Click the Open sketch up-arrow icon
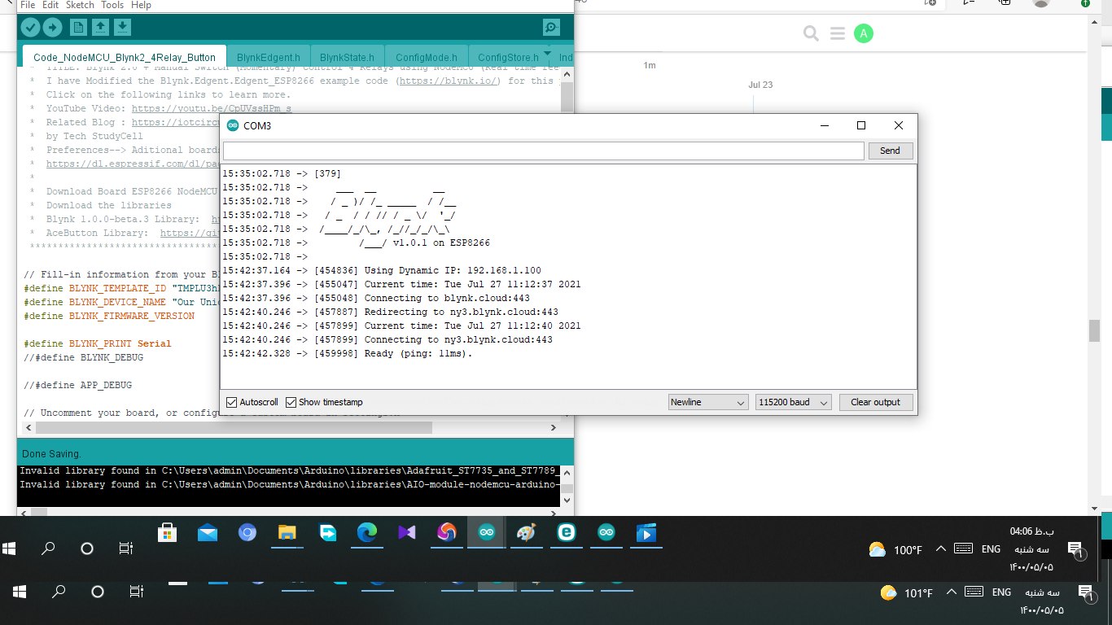This screenshot has width=1112, height=625. click(100, 28)
